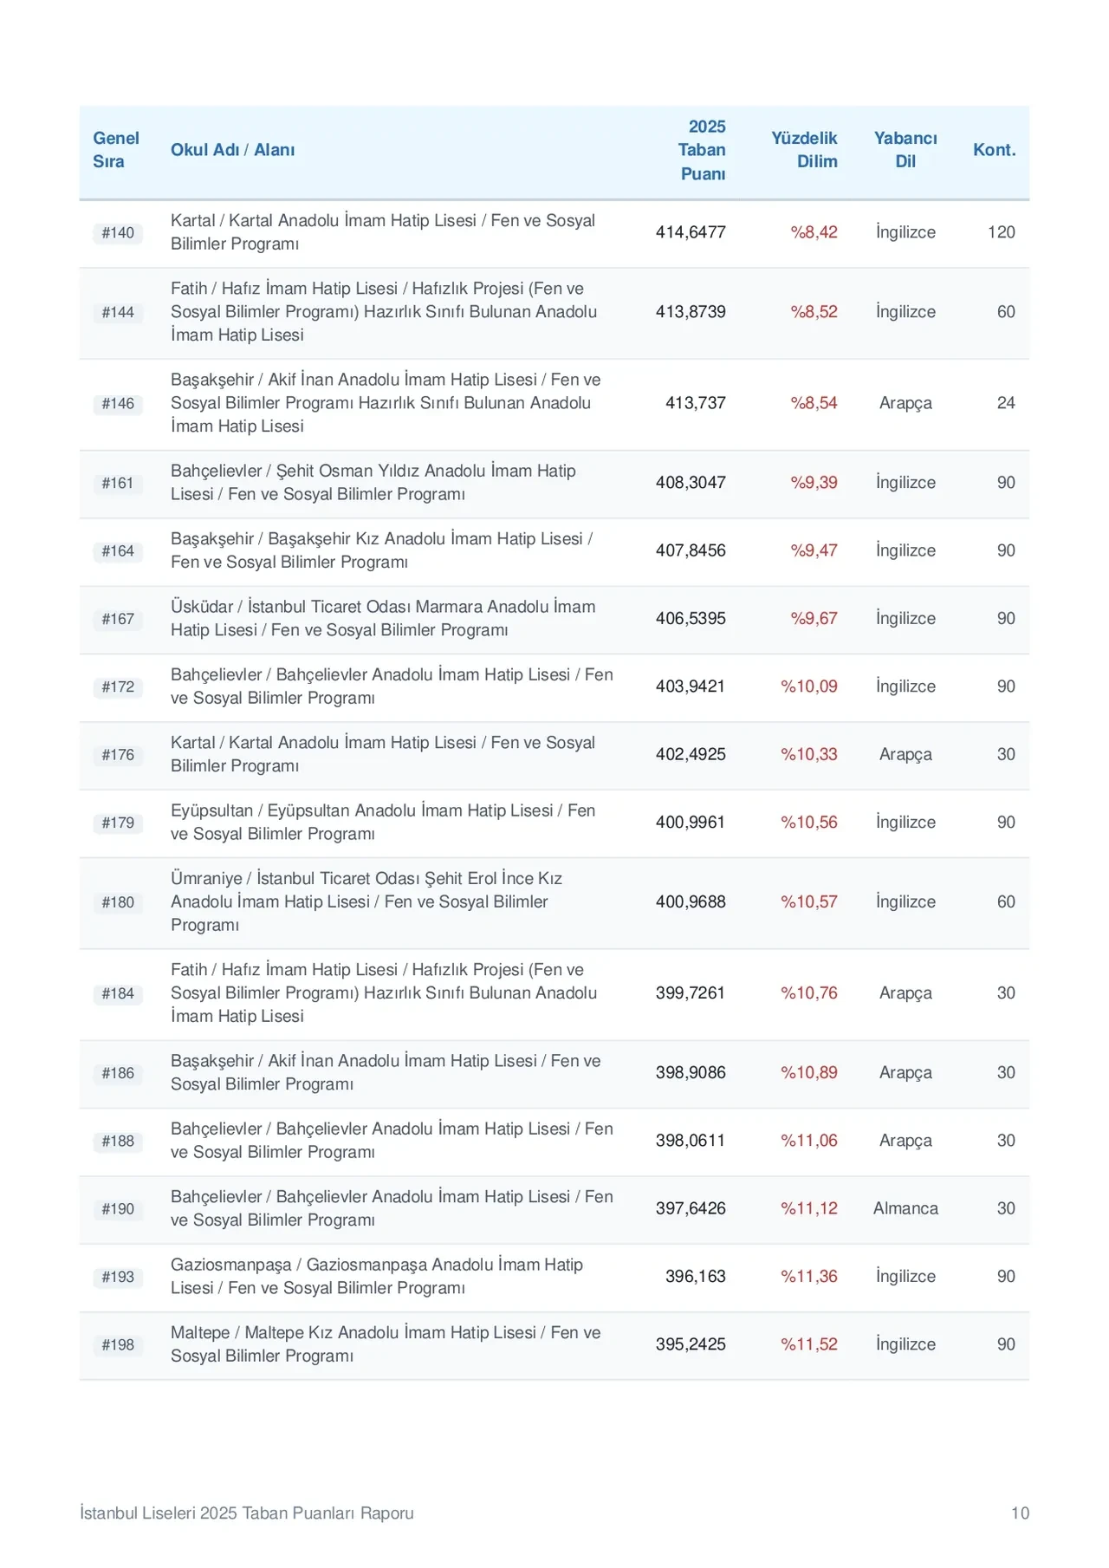Select the Genel Sıra column header
Viewport: 1109px width, 1568px height.
pos(116,150)
